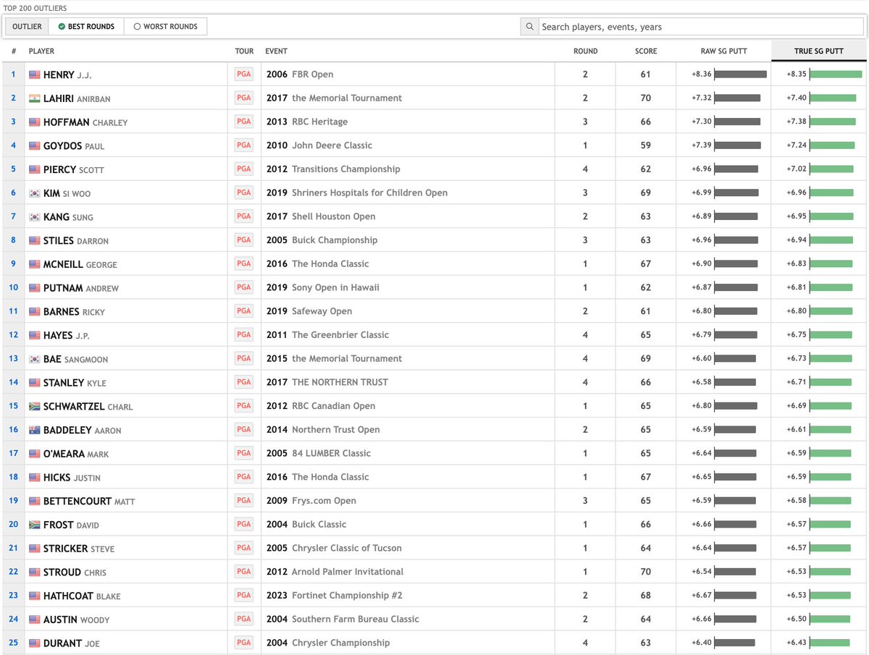
Task: Sort by Event column header
Action: pos(276,51)
